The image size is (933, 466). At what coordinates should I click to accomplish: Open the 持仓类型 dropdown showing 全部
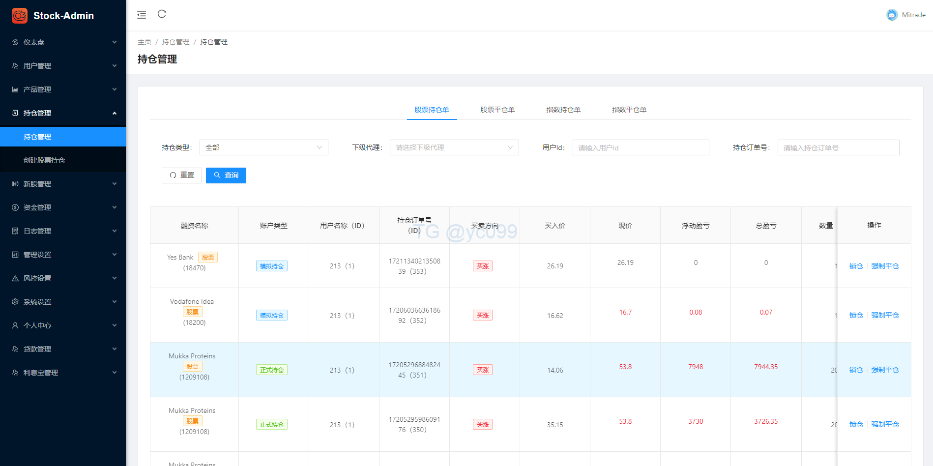pos(263,147)
